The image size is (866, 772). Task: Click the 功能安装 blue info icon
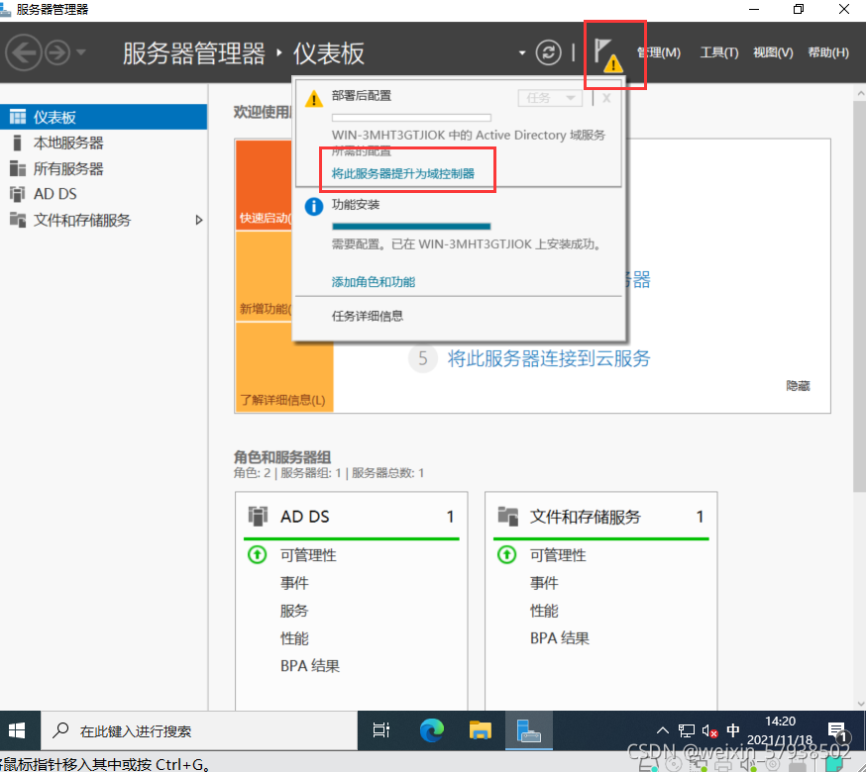pyautogui.click(x=314, y=207)
